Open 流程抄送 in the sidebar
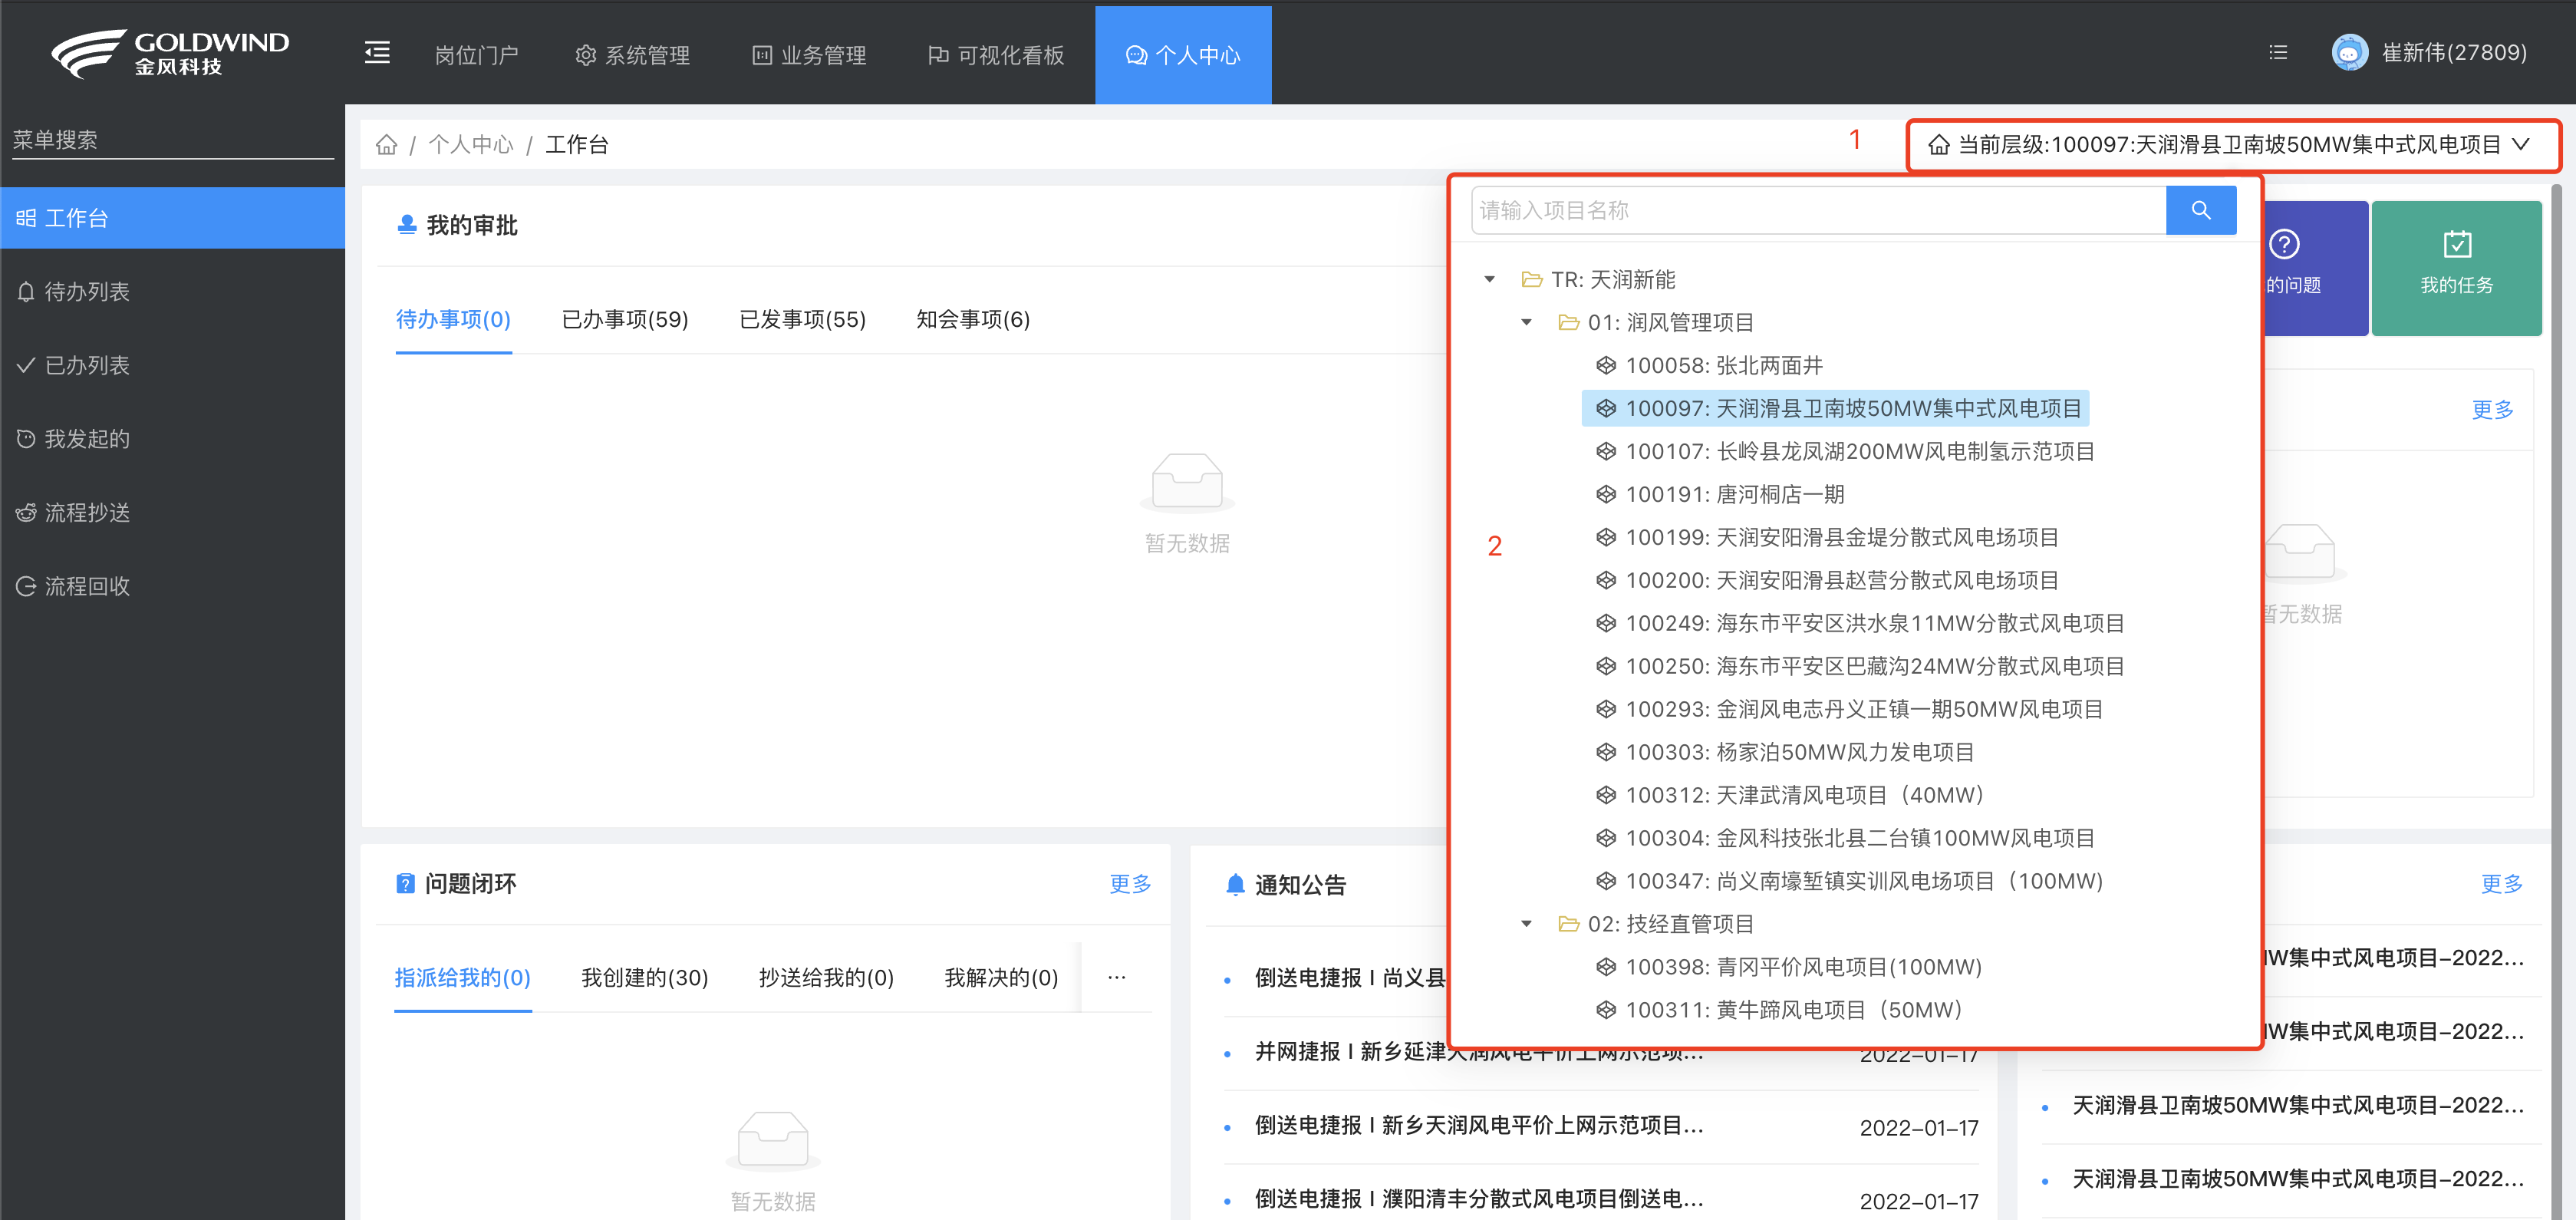Viewport: 2576px width, 1220px height. [x=172, y=512]
